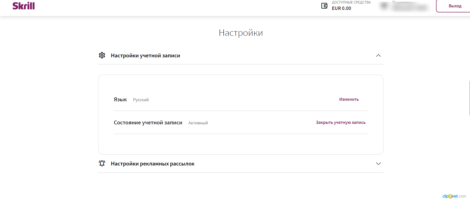
Task: Click the Русский language value
Action: click(141, 100)
